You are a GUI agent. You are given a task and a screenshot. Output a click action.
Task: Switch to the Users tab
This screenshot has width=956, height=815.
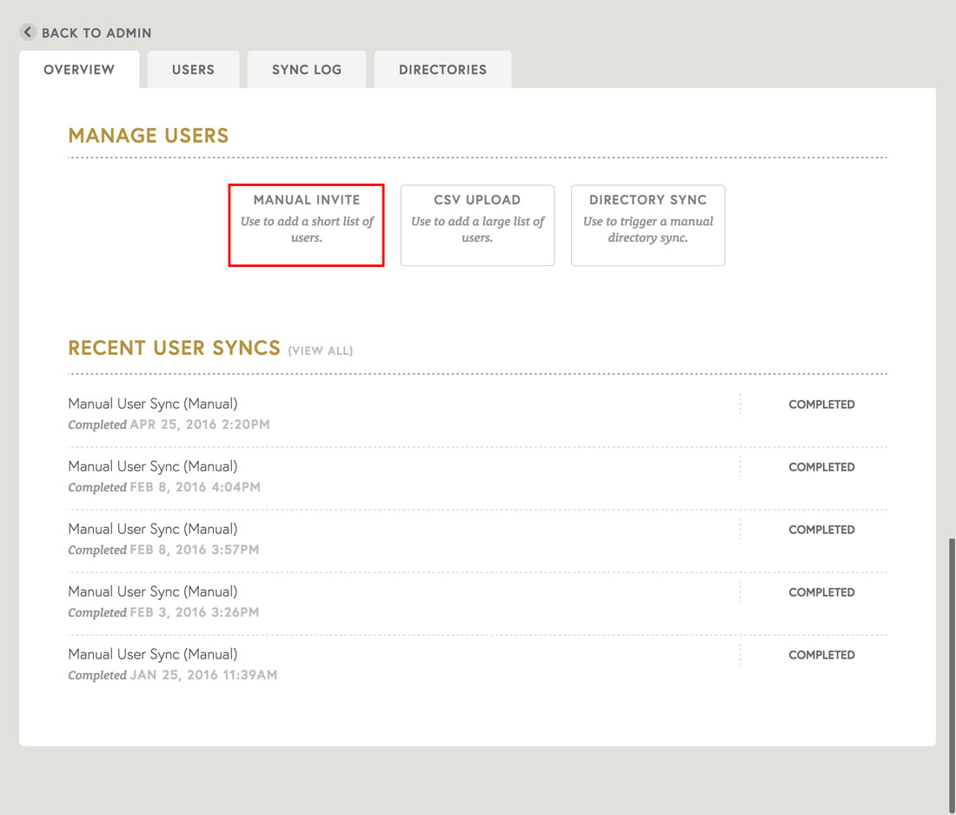(193, 70)
